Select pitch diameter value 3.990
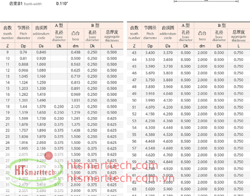250x196 pixels. (150, 100)
